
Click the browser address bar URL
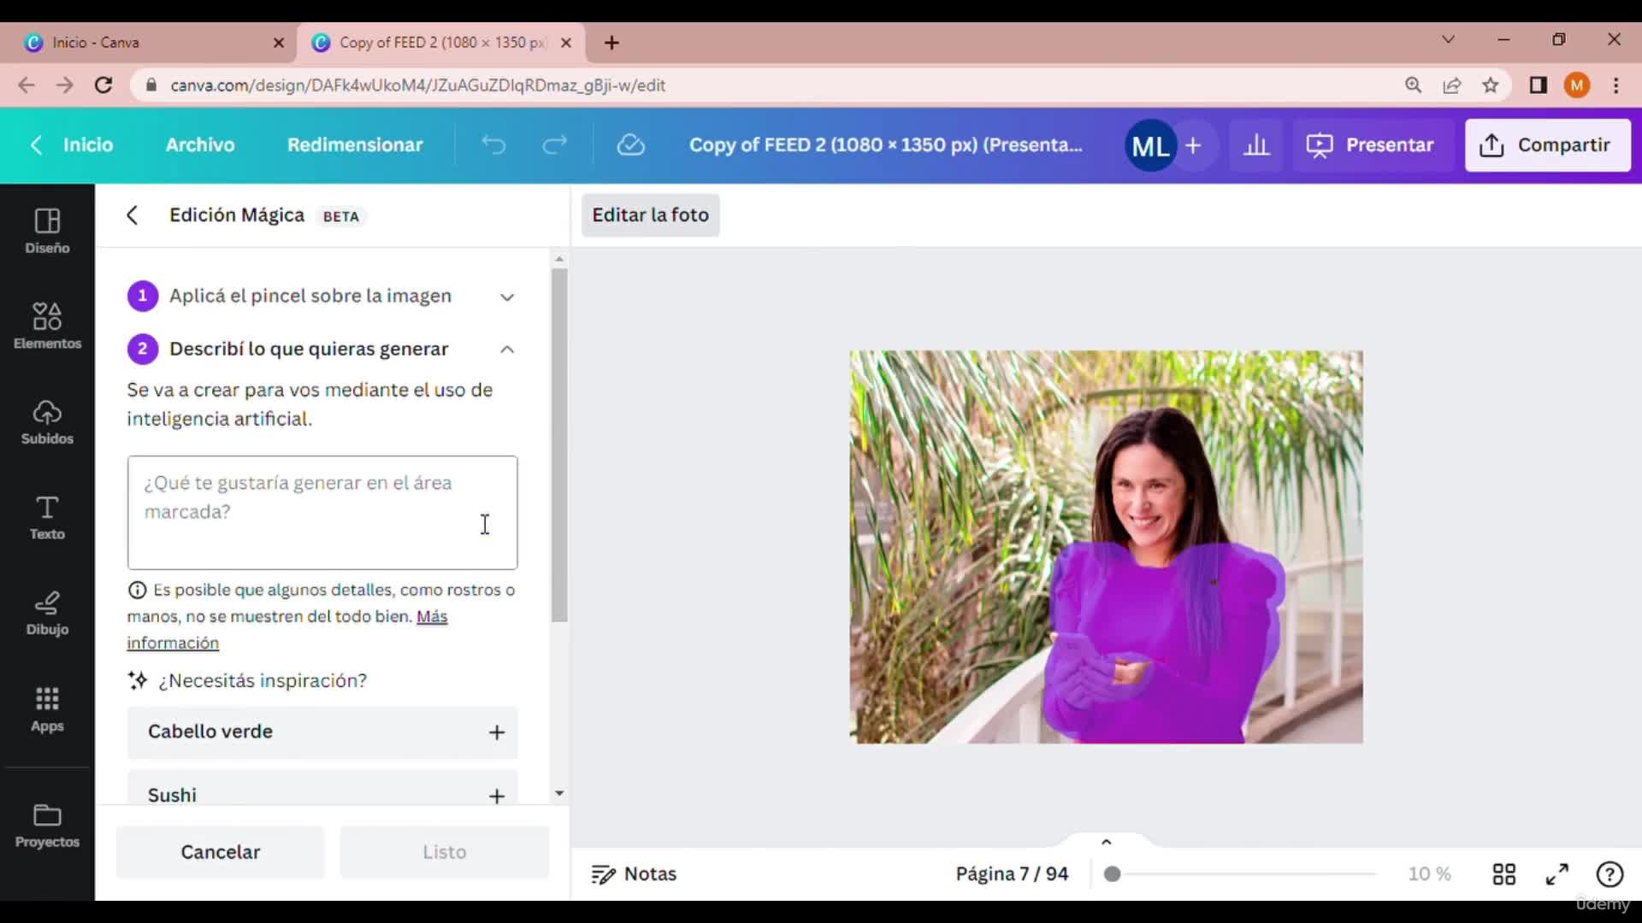click(417, 85)
